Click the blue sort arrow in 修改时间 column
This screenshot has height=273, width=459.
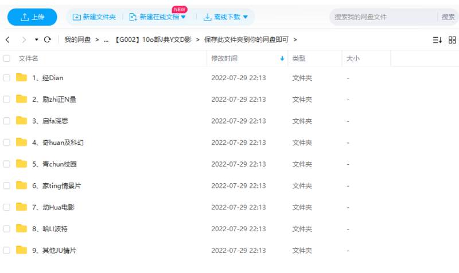pos(282,58)
